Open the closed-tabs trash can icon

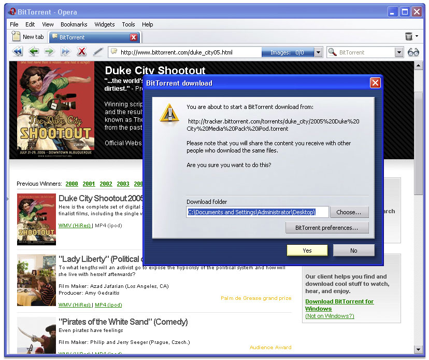(408, 36)
